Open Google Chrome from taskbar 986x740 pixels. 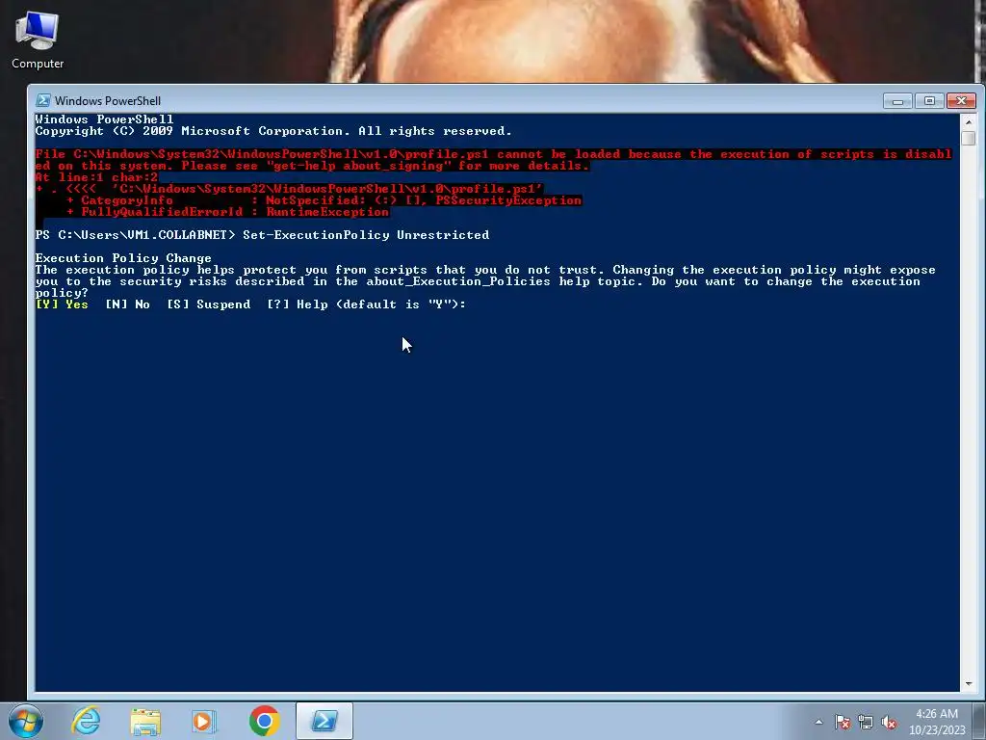[x=264, y=721]
